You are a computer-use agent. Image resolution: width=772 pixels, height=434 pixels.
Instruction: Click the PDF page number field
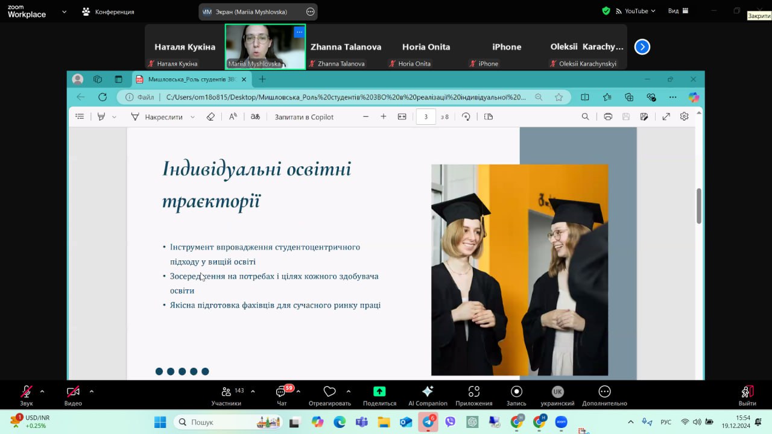(426, 117)
